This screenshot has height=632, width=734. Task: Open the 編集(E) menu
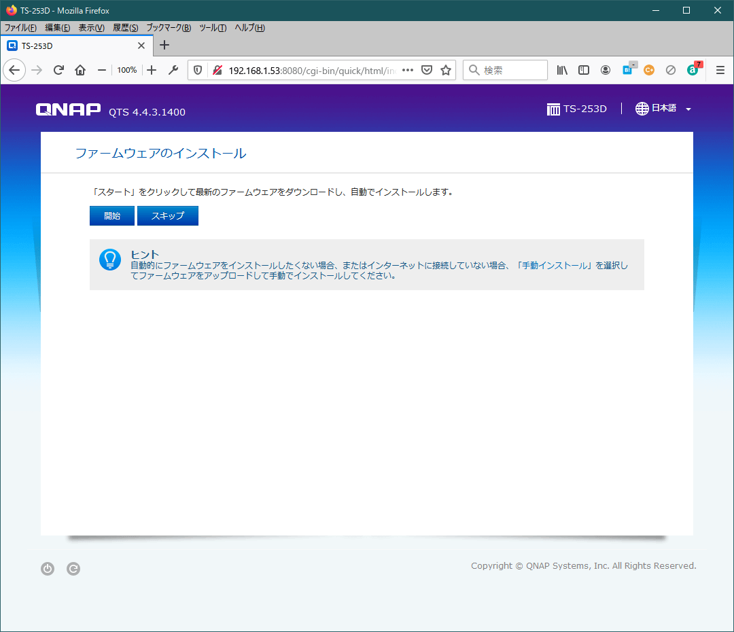click(58, 28)
